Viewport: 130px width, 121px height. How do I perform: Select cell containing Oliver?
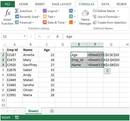click(x=30, y=90)
